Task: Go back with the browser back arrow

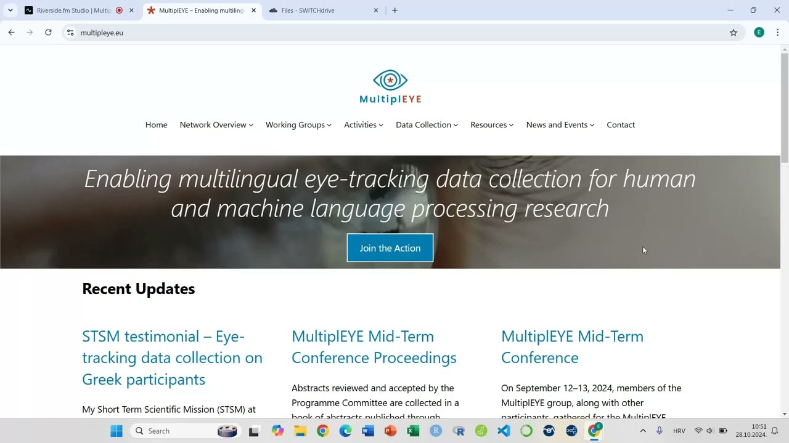Action: [11, 33]
